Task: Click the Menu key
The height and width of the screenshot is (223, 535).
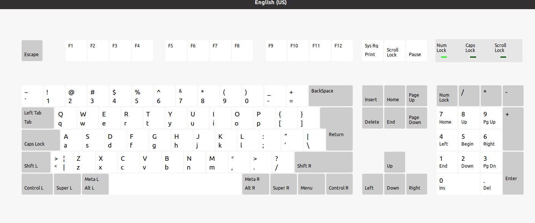Action: click(x=311, y=184)
